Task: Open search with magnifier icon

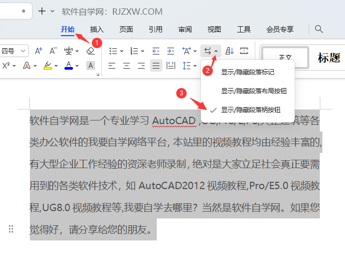Action: (x=319, y=29)
